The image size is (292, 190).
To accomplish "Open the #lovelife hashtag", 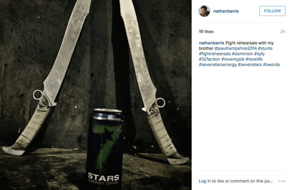I will pyautogui.click(x=254, y=59).
